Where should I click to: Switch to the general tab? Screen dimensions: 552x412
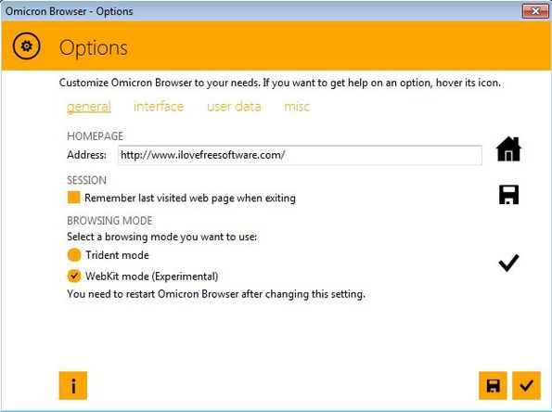[89, 107]
